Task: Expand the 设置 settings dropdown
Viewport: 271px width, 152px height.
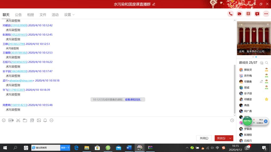Action: pos(69,15)
